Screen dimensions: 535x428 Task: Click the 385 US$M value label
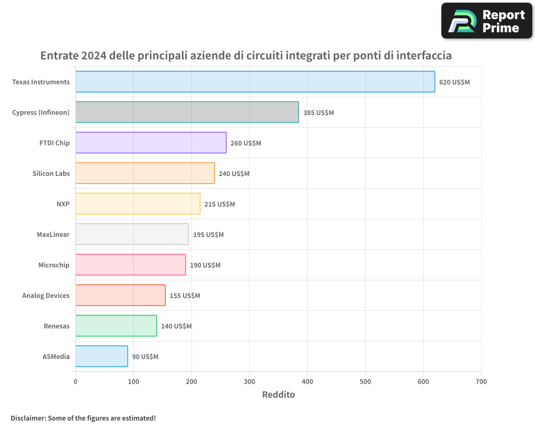[x=318, y=113]
